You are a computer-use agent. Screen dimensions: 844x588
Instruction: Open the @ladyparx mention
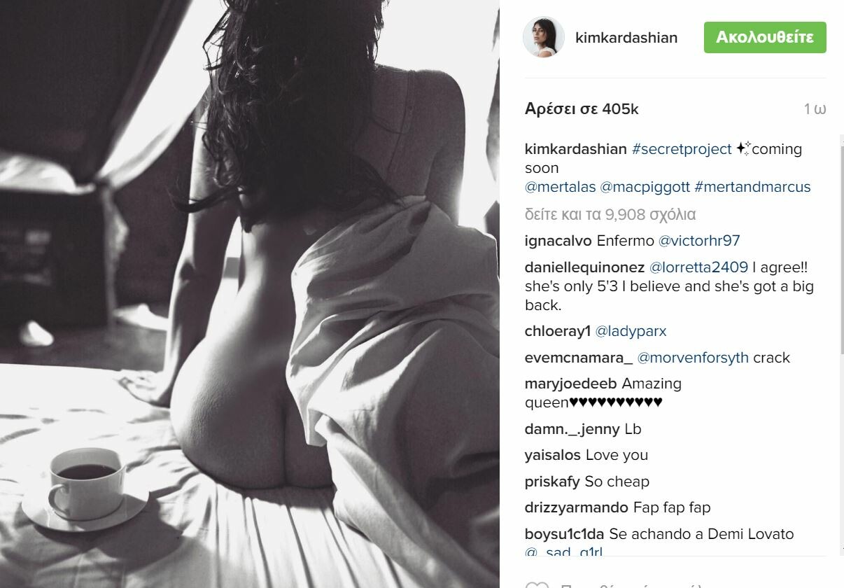point(631,331)
